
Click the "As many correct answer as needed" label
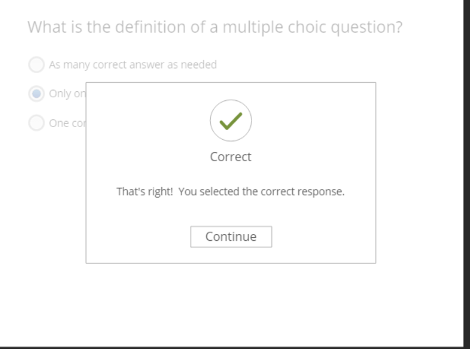(133, 64)
